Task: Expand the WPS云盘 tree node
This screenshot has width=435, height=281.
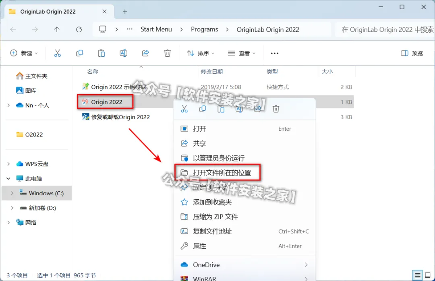Action: (8, 164)
